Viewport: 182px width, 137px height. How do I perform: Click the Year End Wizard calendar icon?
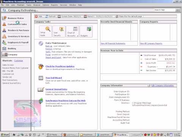pyautogui.click(x=41, y=78)
